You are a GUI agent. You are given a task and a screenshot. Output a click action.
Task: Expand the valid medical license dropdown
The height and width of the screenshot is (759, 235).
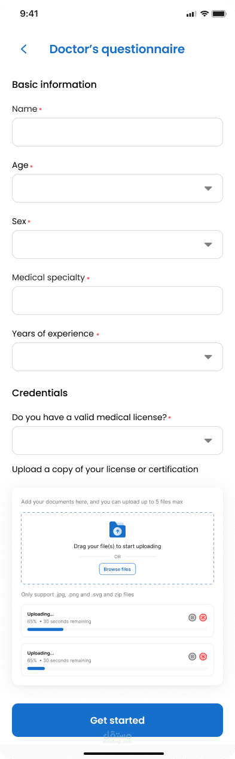(x=117, y=440)
